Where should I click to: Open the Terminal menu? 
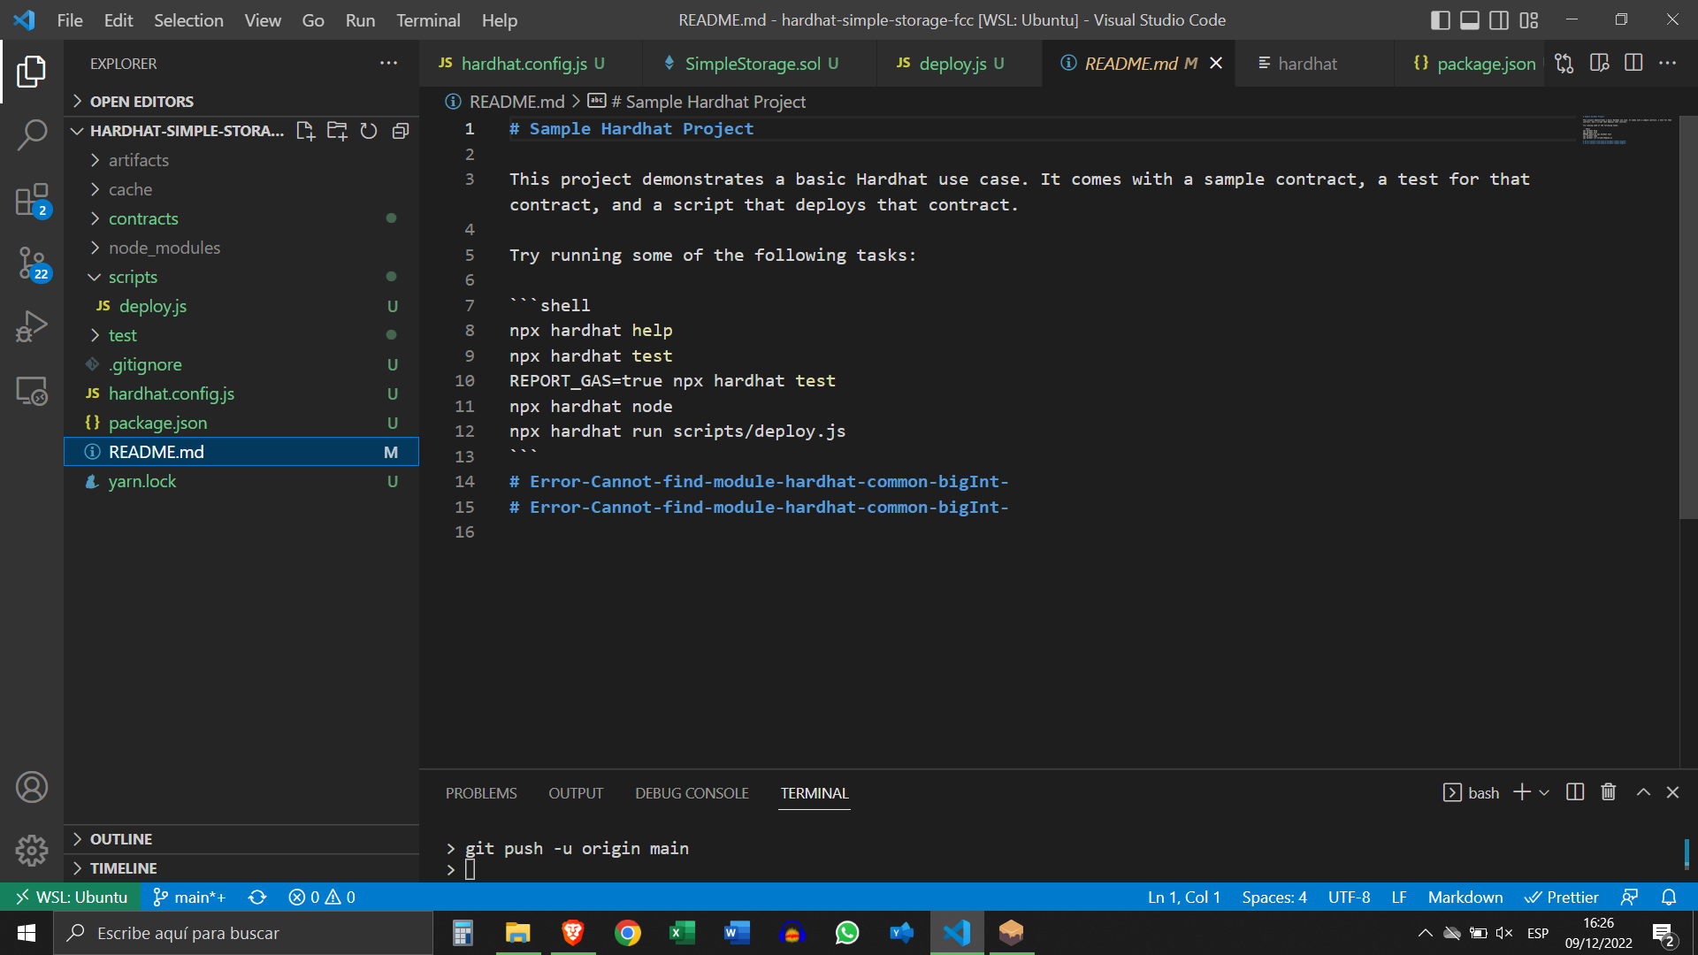(427, 19)
